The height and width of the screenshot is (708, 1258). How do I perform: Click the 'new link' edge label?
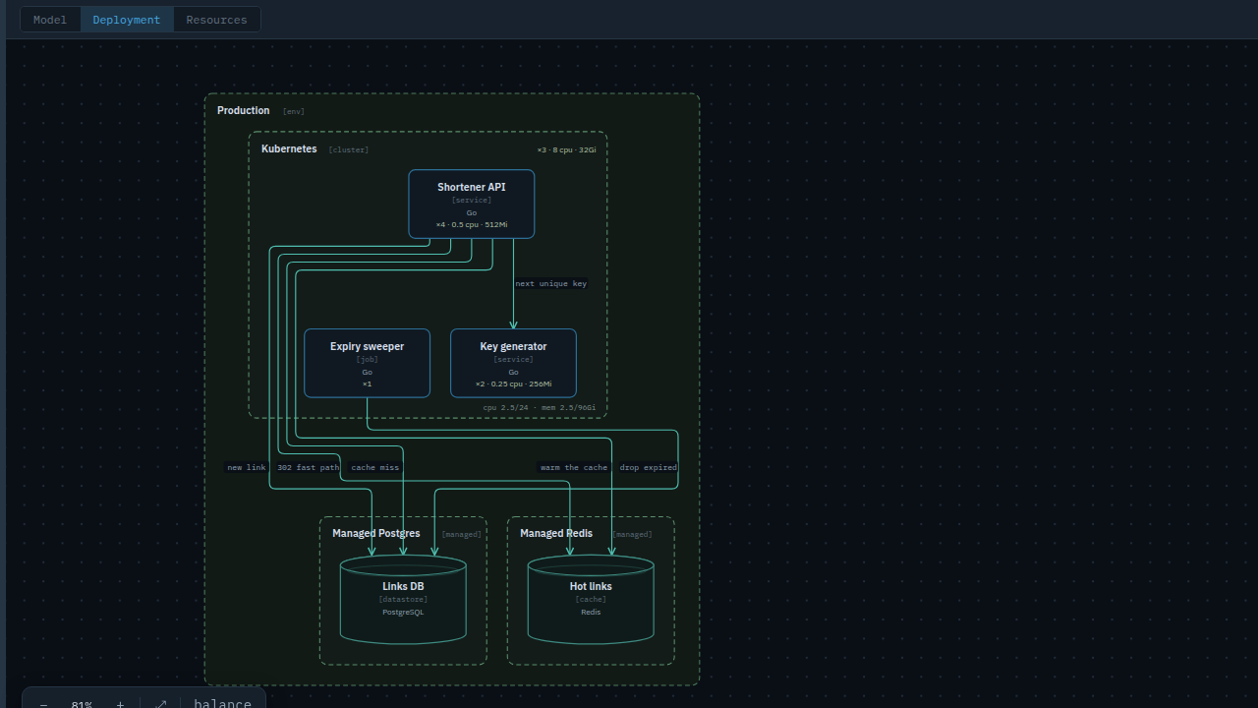click(x=247, y=467)
